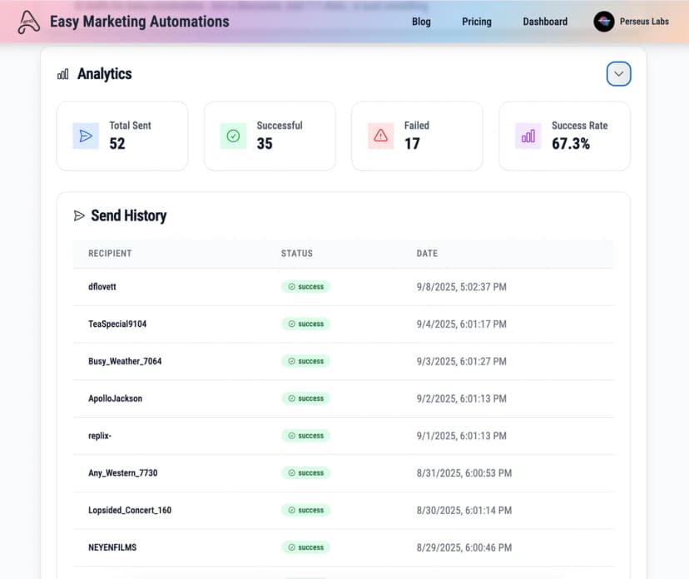Select recipient Lopsided_Concert_160
The height and width of the screenshot is (579, 689).
click(x=130, y=510)
